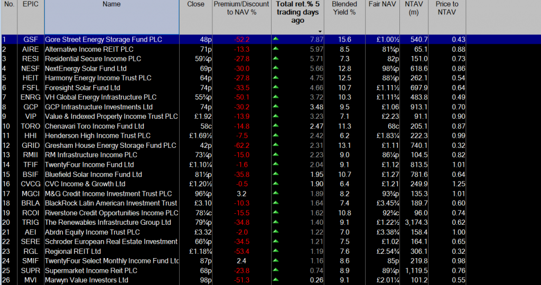
Task: Sort by Premium/Discount to NAV % header
Action: (241, 8)
